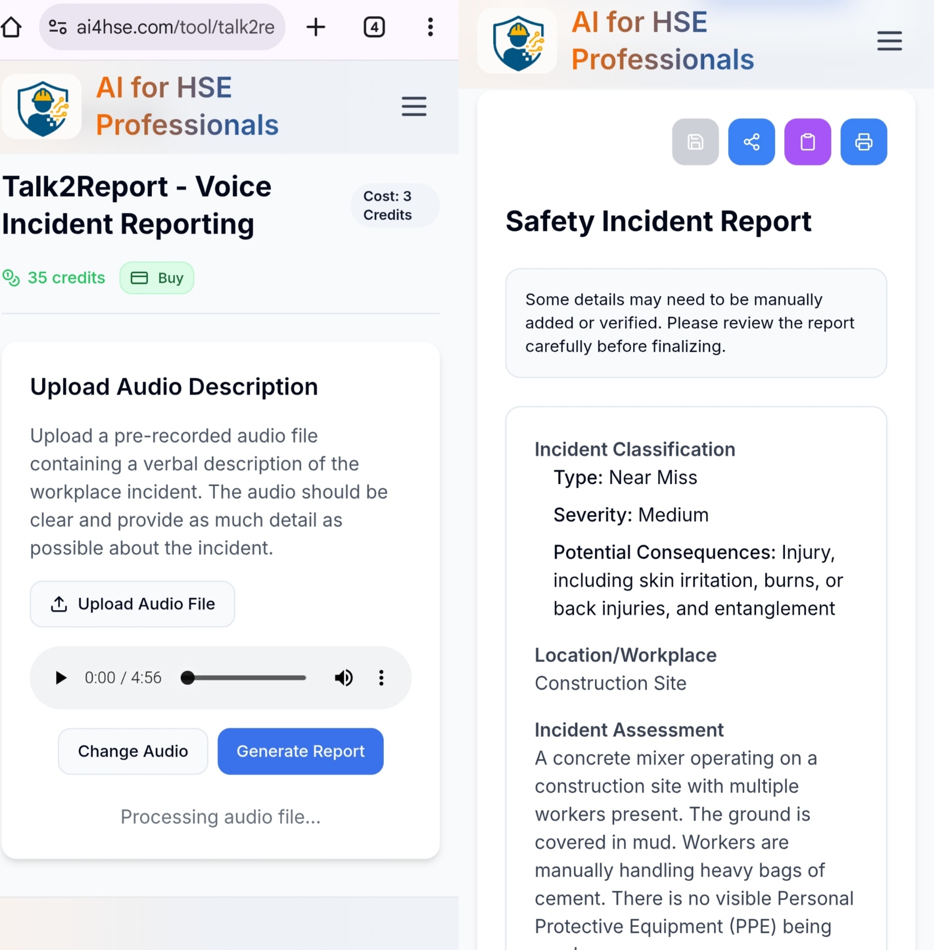Copy the report to clipboard
Viewport: 934px width, 950px height.
(x=807, y=142)
